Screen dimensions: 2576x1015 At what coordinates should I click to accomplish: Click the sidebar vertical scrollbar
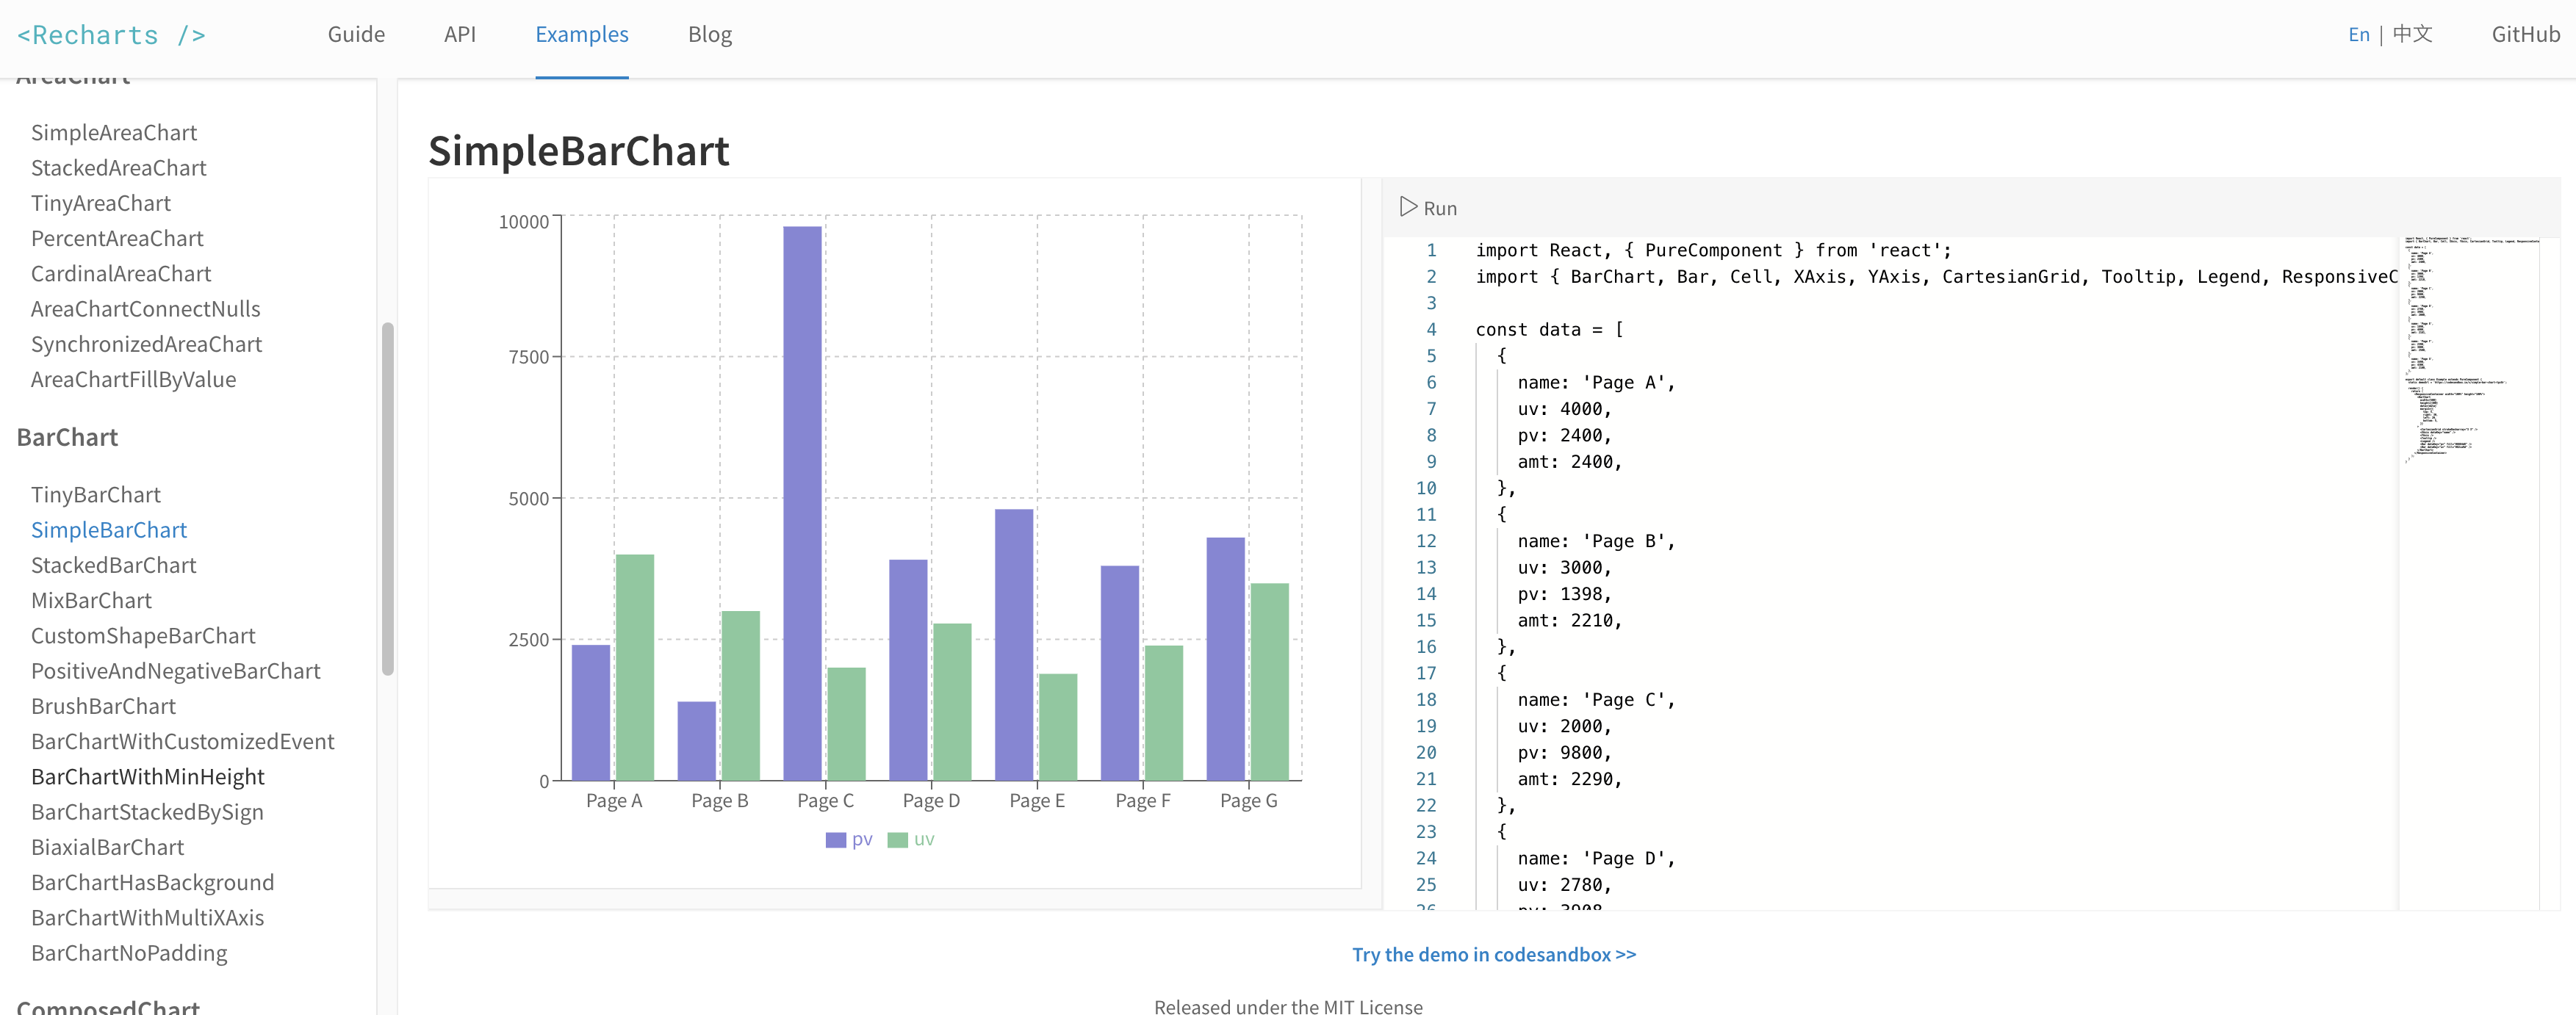(x=388, y=498)
